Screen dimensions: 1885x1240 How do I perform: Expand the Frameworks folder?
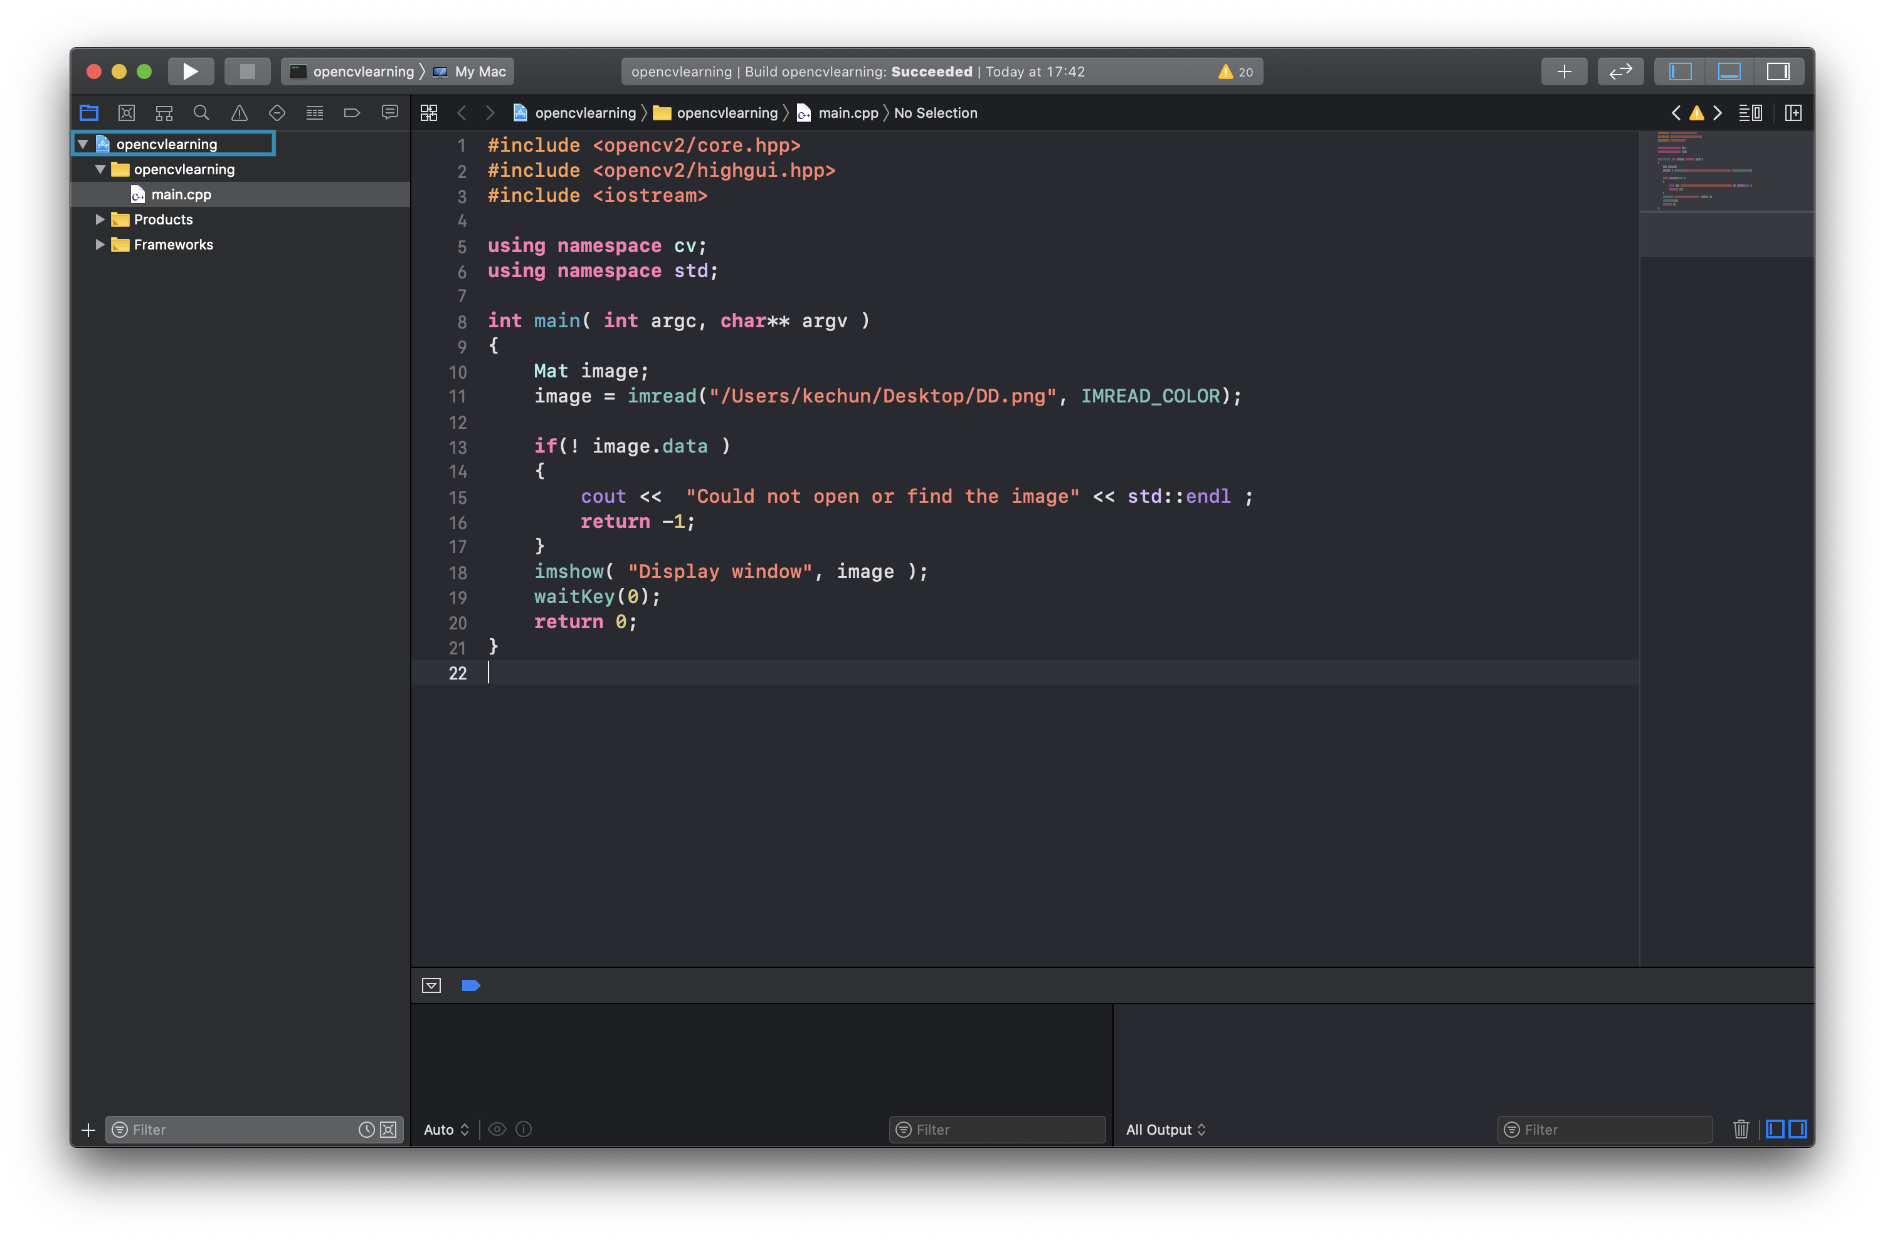(x=100, y=244)
